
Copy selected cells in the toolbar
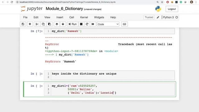pyautogui.click(x=43, y=24)
